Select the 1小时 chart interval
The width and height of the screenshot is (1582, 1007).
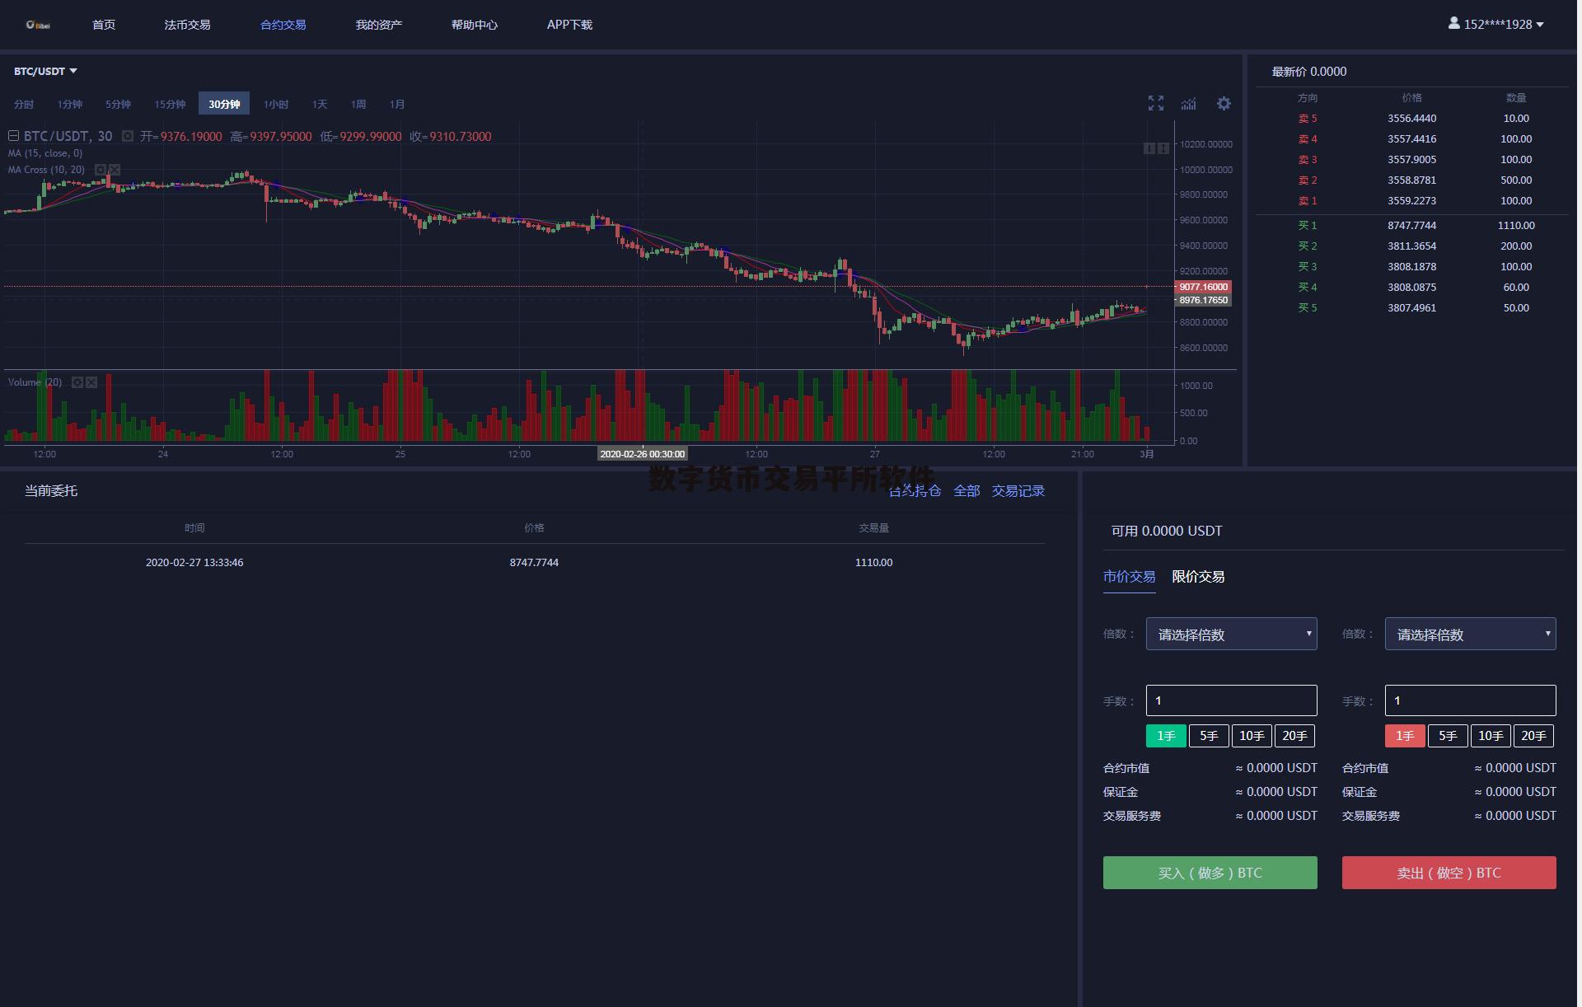(x=275, y=105)
